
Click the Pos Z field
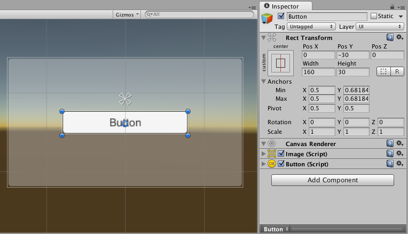point(387,55)
